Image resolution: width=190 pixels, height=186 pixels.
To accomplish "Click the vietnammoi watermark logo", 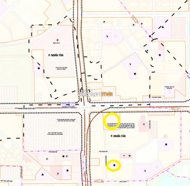I will coord(95,94).
